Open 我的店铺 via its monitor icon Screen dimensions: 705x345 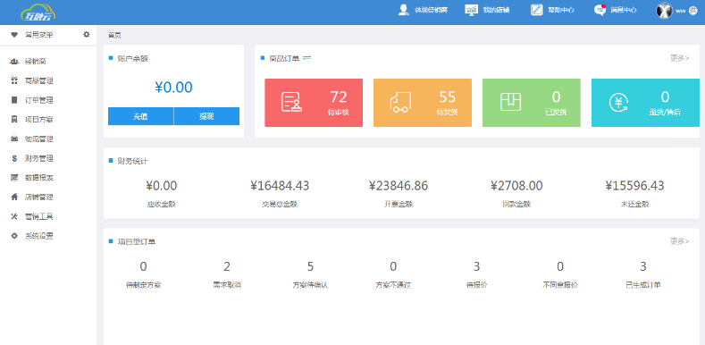pyautogui.click(x=471, y=10)
